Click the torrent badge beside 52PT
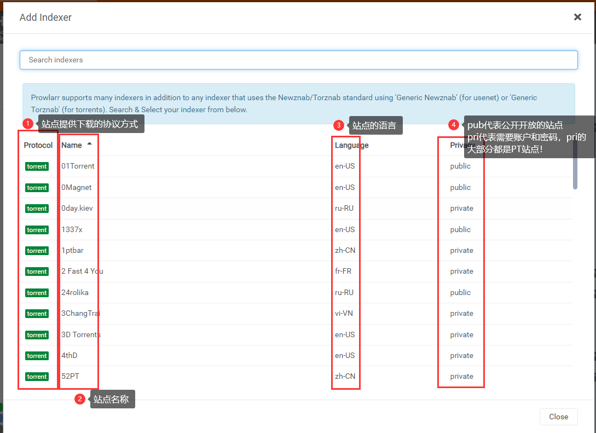The height and width of the screenshot is (433, 596). [x=37, y=377]
